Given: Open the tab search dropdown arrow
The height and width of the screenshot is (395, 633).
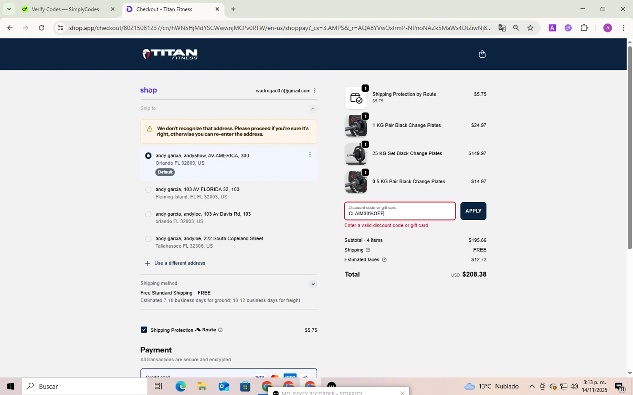Looking at the screenshot, I should [x=8, y=9].
